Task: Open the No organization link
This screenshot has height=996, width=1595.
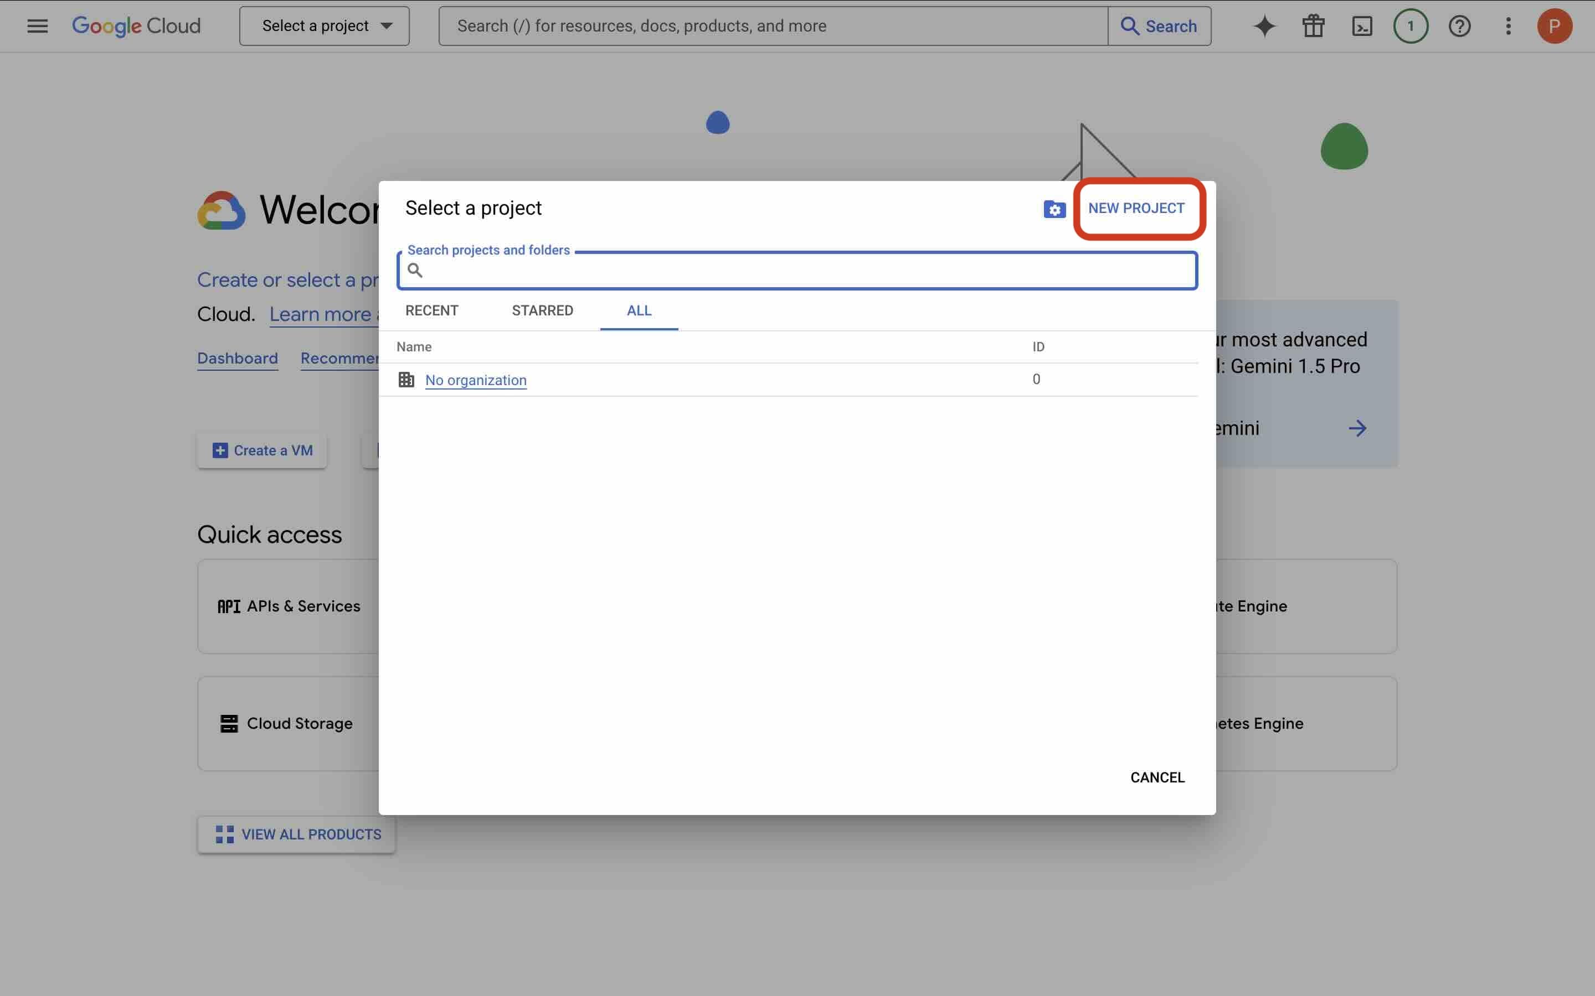Action: tap(476, 380)
